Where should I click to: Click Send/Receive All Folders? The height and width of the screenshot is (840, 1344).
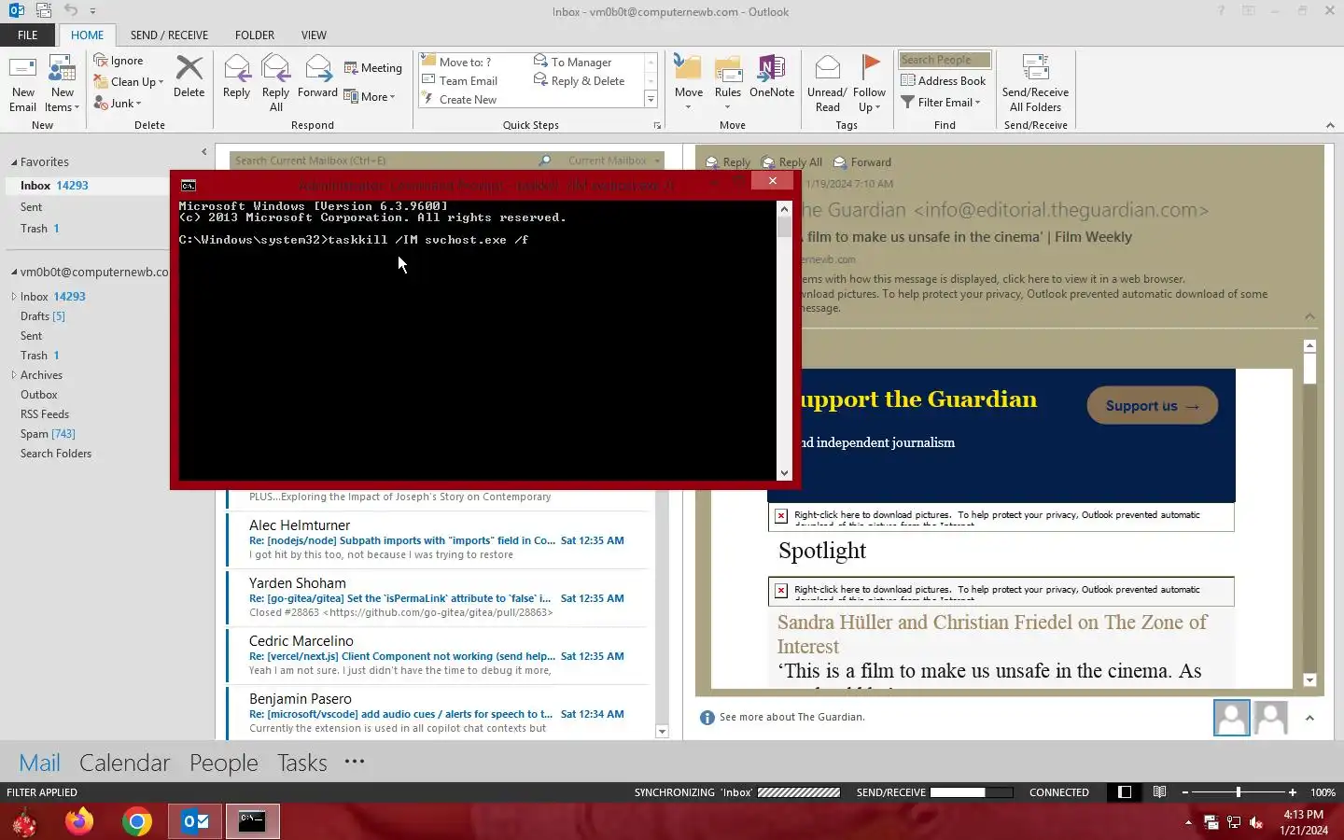[1035, 84]
